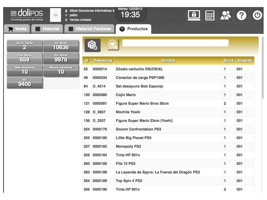This screenshot has height=200, width=267.
Task: Click Ventas contado terminal label
Action: point(80,20)
